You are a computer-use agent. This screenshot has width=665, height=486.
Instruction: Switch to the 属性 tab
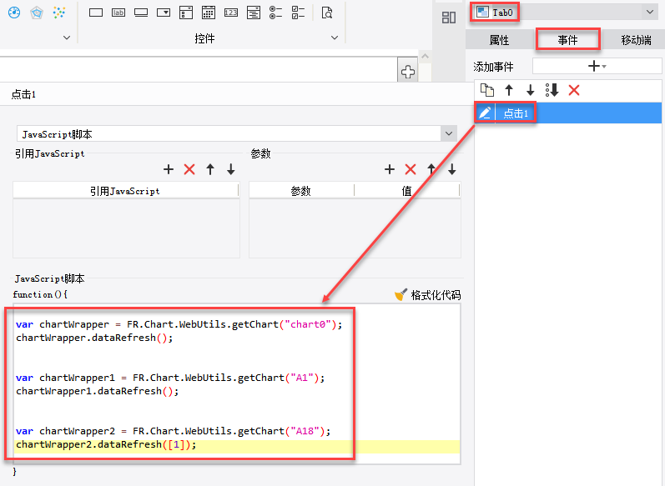pos(499,40)
